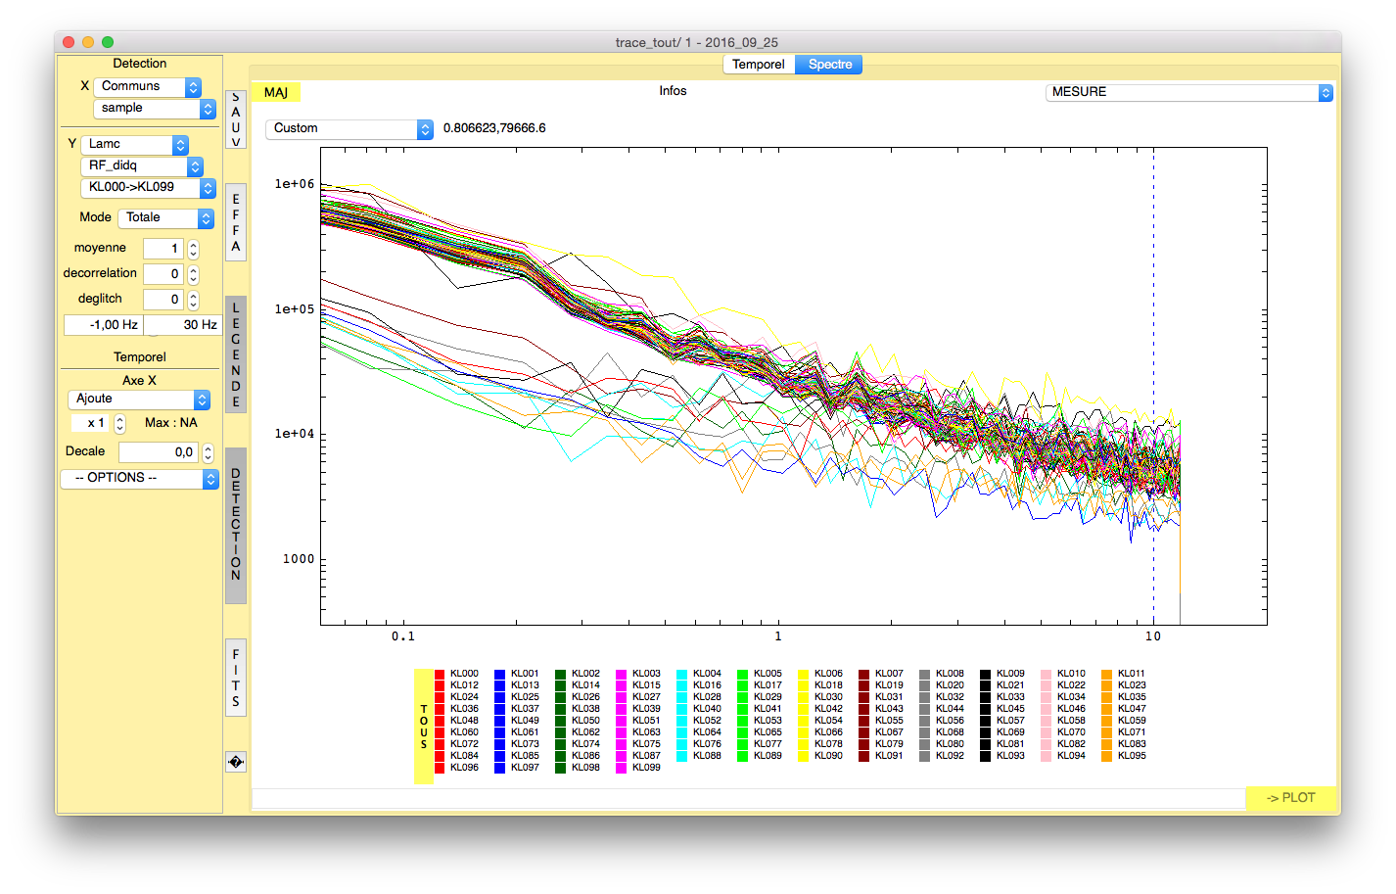Click the KL010 pink legend swatch

tap(1047, 675)
